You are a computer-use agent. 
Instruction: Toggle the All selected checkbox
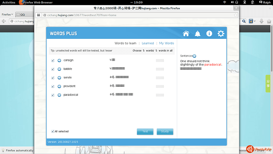click(x=53, y=131)
